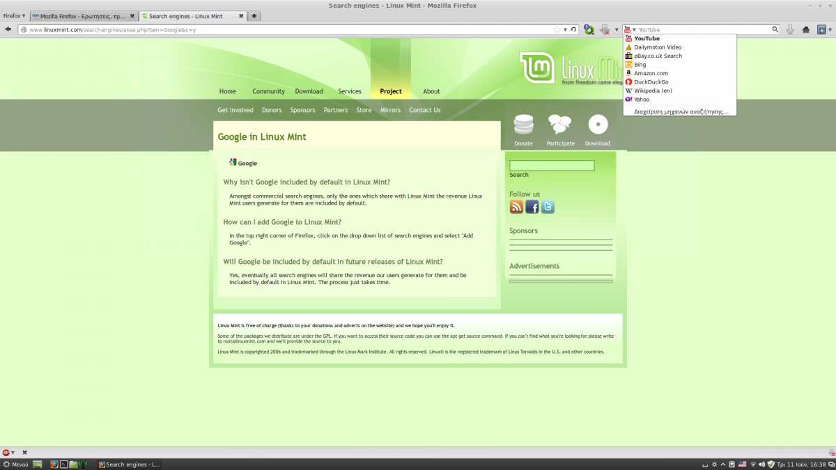The image size is (836, 470).
Task: Select Bing search engine
Action: [x=679, y=65]
